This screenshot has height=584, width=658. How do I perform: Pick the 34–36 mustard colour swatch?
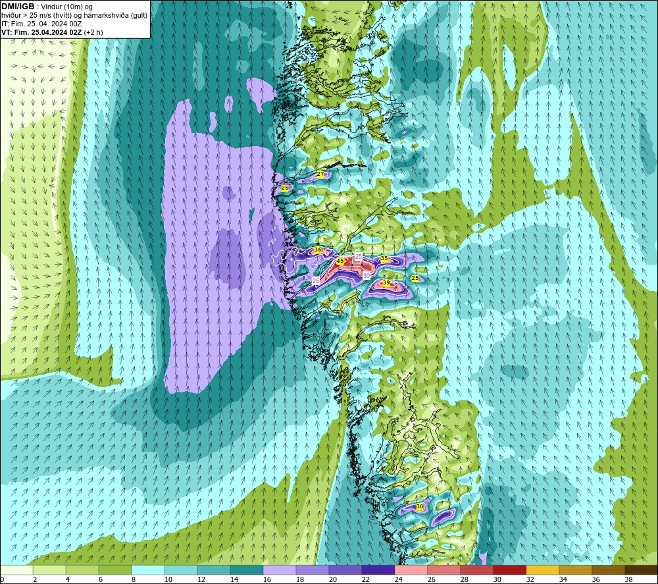(575, 570)
